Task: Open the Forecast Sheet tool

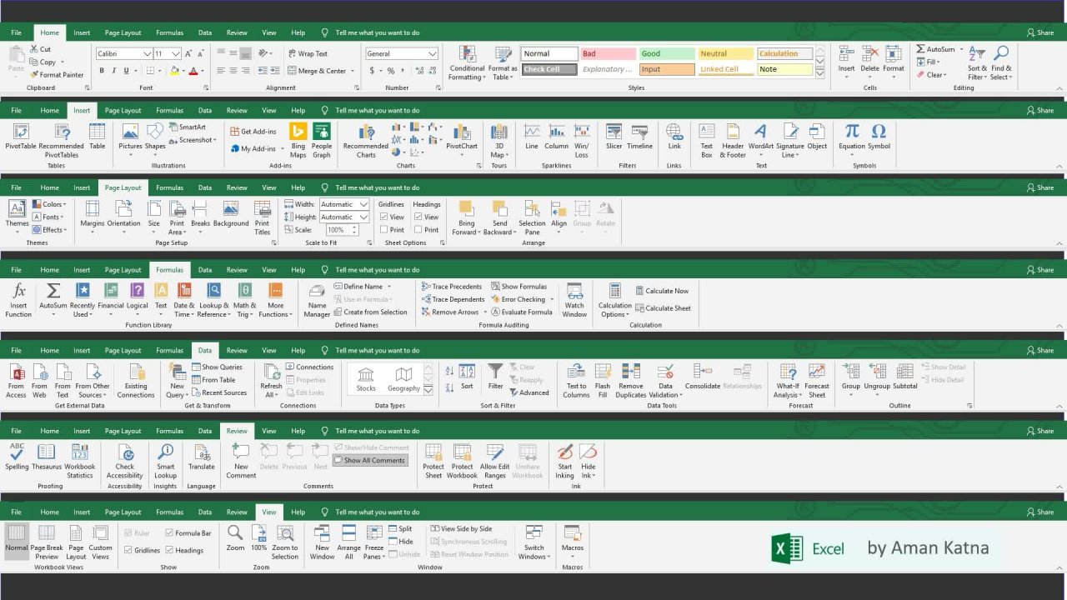Action: [x=817, y=380]
